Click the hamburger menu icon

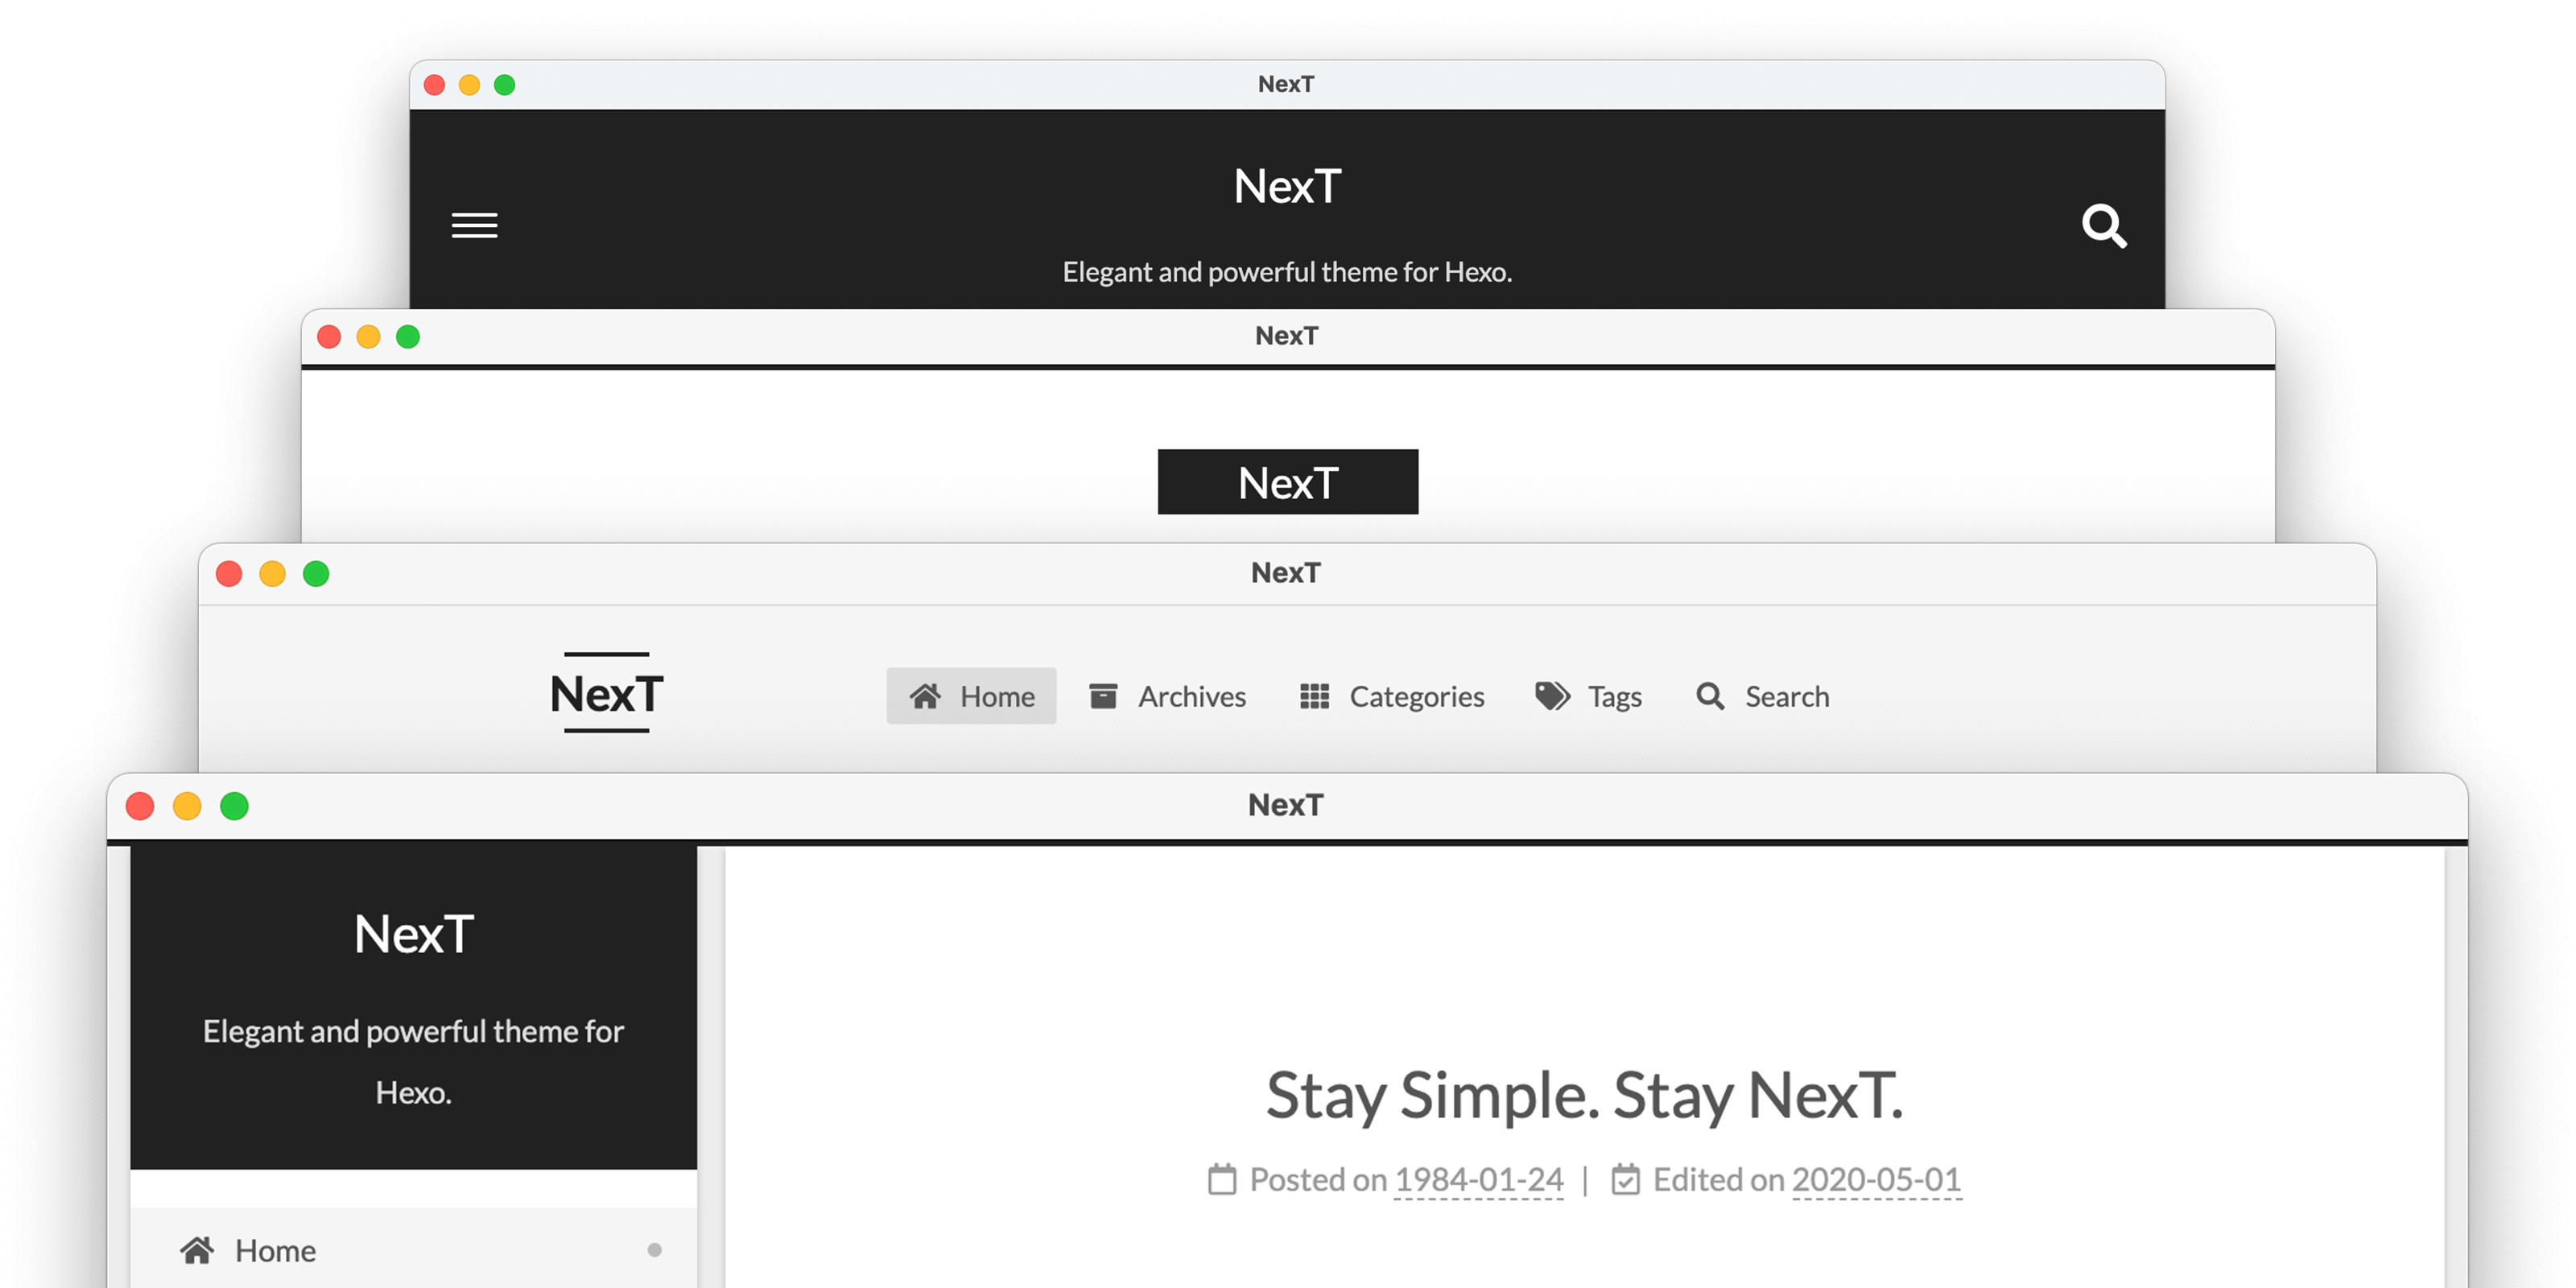click(x=475, y=225)
